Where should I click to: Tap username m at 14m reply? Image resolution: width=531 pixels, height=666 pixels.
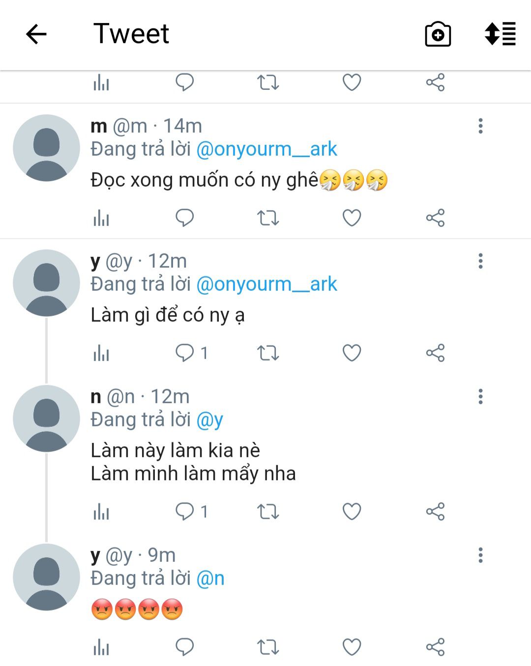99,126
